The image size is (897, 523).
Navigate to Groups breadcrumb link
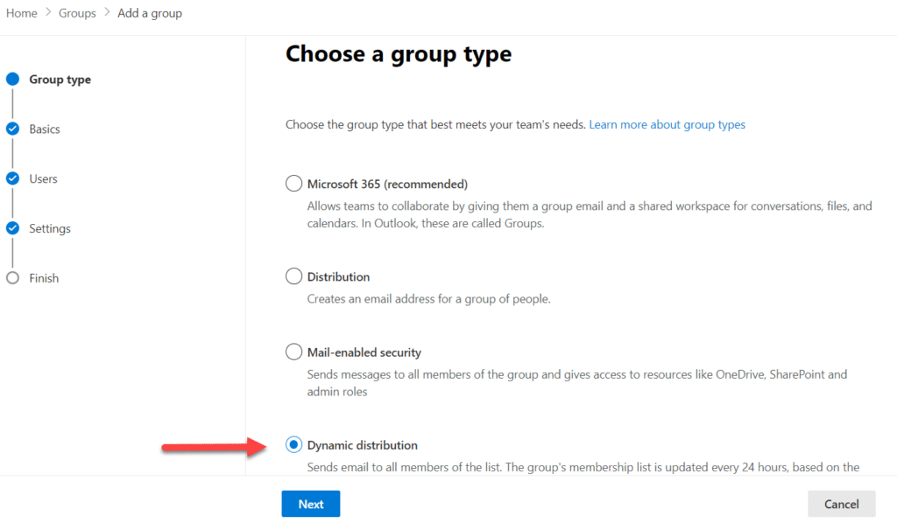pyautogui.click(x=77, y=13)
